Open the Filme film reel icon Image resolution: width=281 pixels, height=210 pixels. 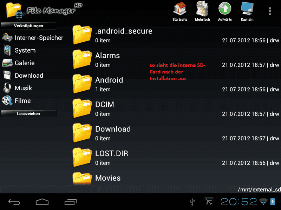[x=7, y=100]
